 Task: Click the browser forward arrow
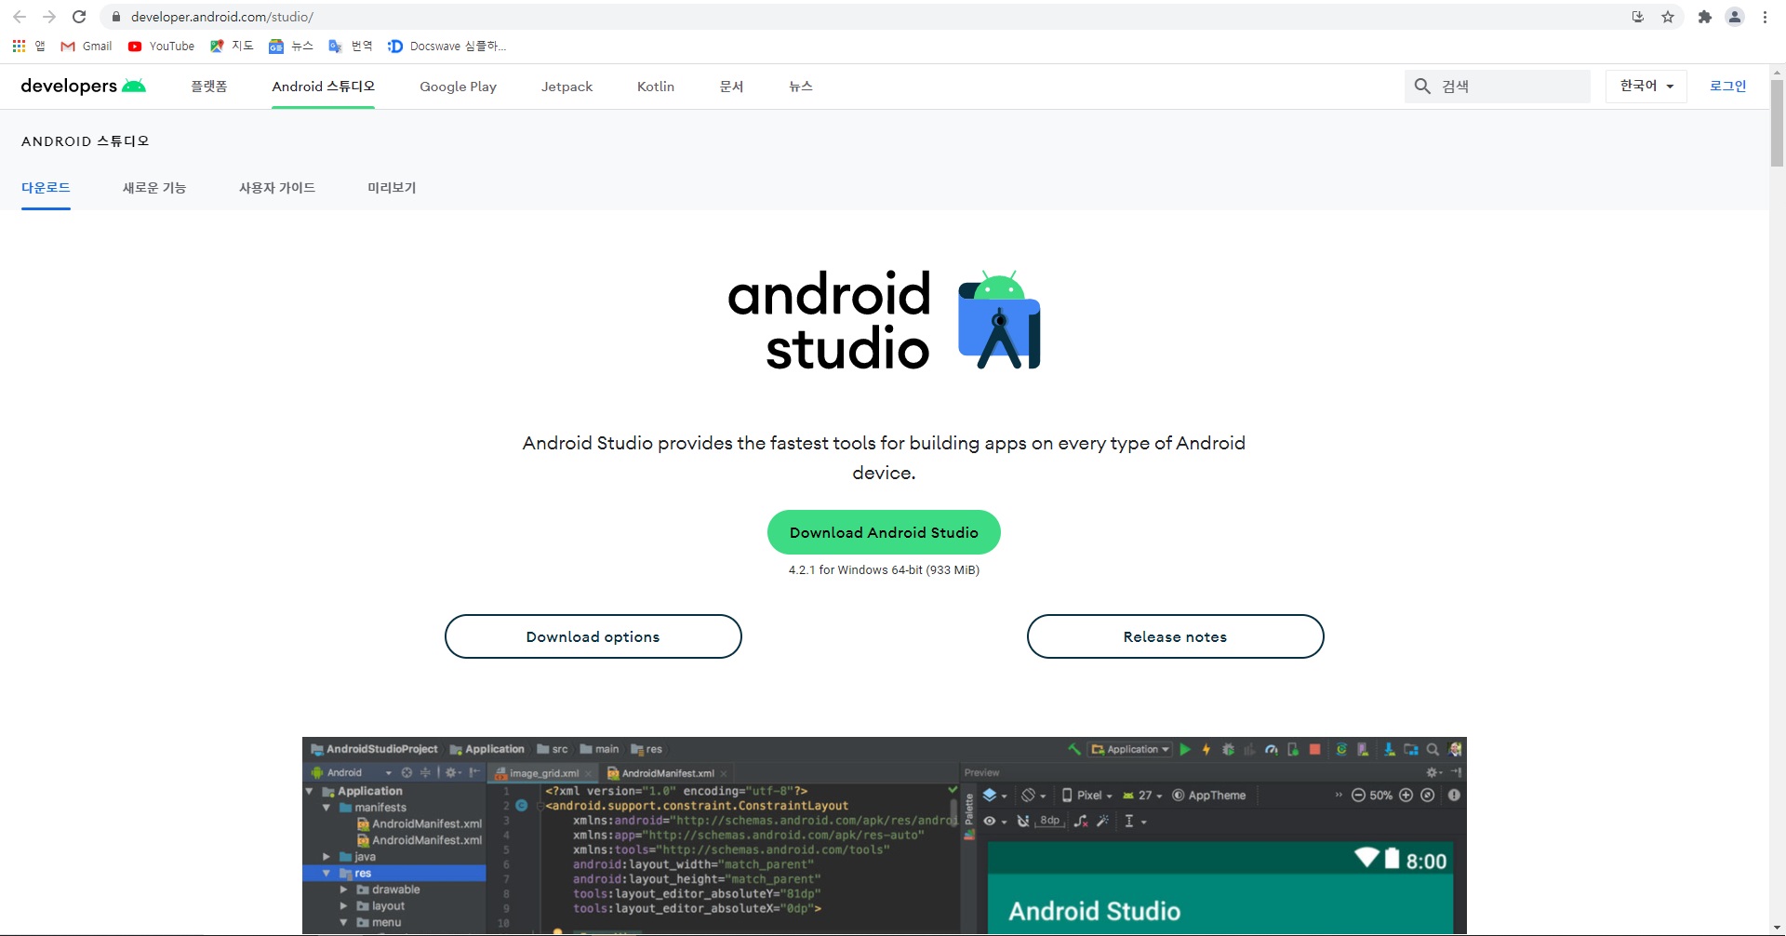pos(49,17)
